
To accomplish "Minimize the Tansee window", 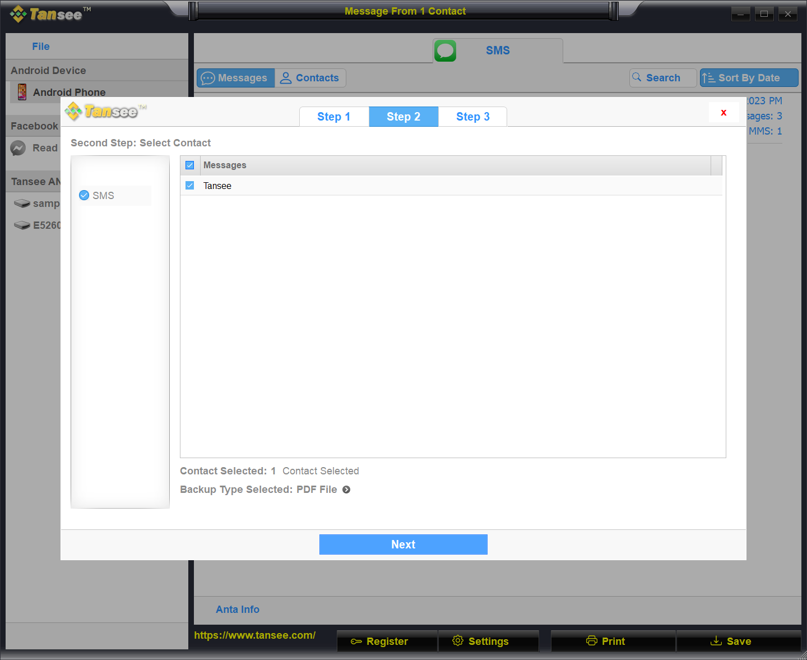I will 740,15.
